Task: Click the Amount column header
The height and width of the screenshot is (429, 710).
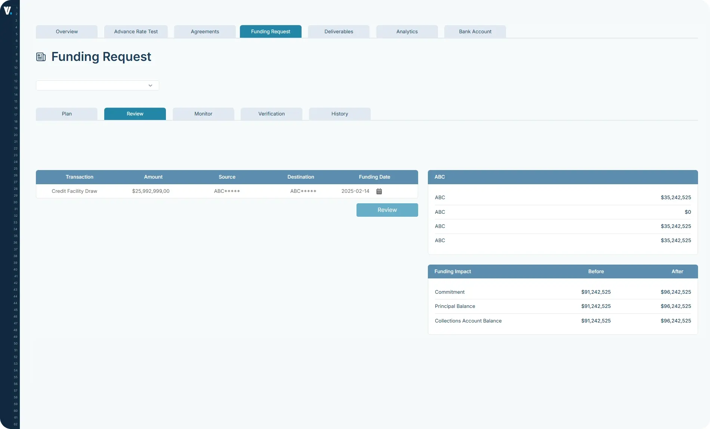Action: click(153, 177)
